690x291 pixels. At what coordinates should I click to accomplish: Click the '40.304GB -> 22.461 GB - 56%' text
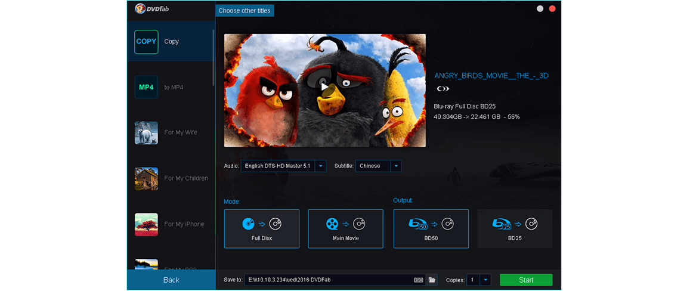pyautogui.click(x=477, y=117)
